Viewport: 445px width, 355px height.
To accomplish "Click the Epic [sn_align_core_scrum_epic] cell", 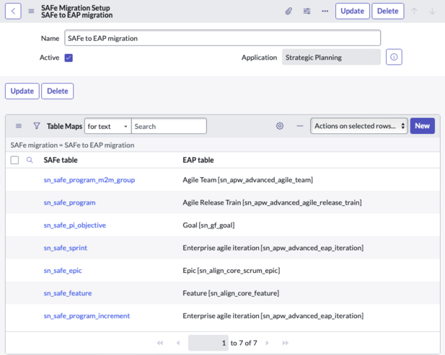I will point(232,271).
